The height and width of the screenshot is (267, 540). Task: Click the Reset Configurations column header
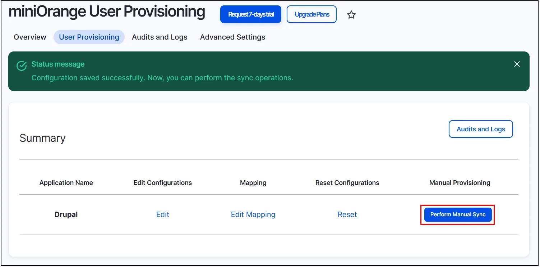(x=347, y=183)
